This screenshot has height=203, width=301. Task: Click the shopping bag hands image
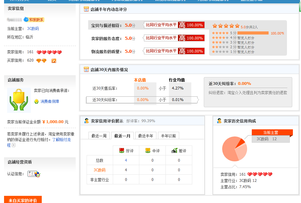click(x=19, y=100)
